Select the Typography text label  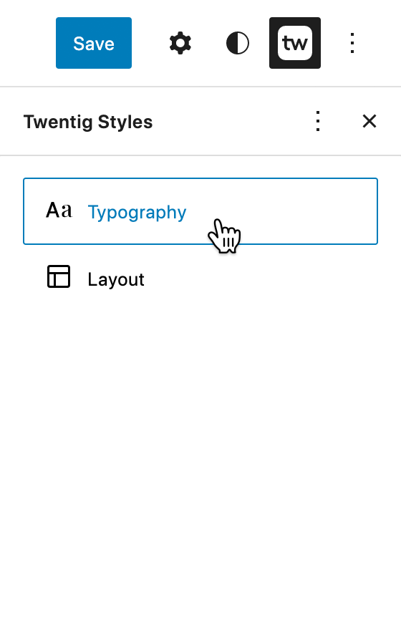pos(137,213)
